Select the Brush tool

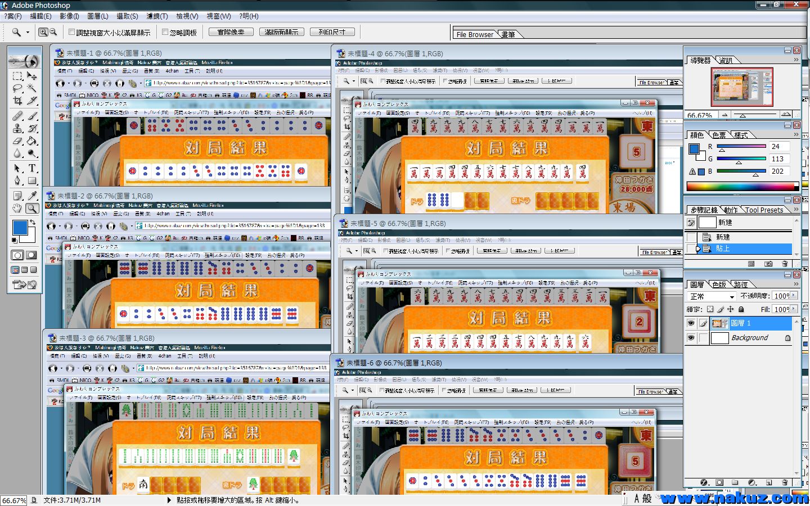coord(32,116)
